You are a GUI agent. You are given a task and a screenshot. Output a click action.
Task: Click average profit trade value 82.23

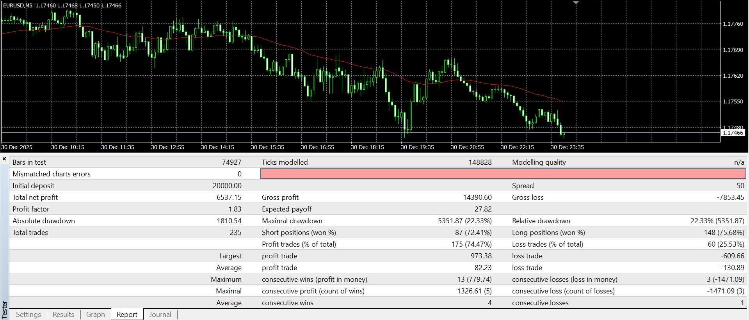pyautogui.click(x=483, y=268)
